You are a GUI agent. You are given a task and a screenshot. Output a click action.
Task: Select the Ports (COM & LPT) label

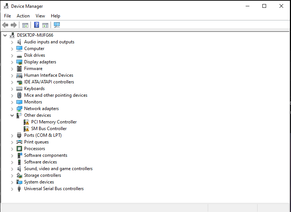pos(43,135)
